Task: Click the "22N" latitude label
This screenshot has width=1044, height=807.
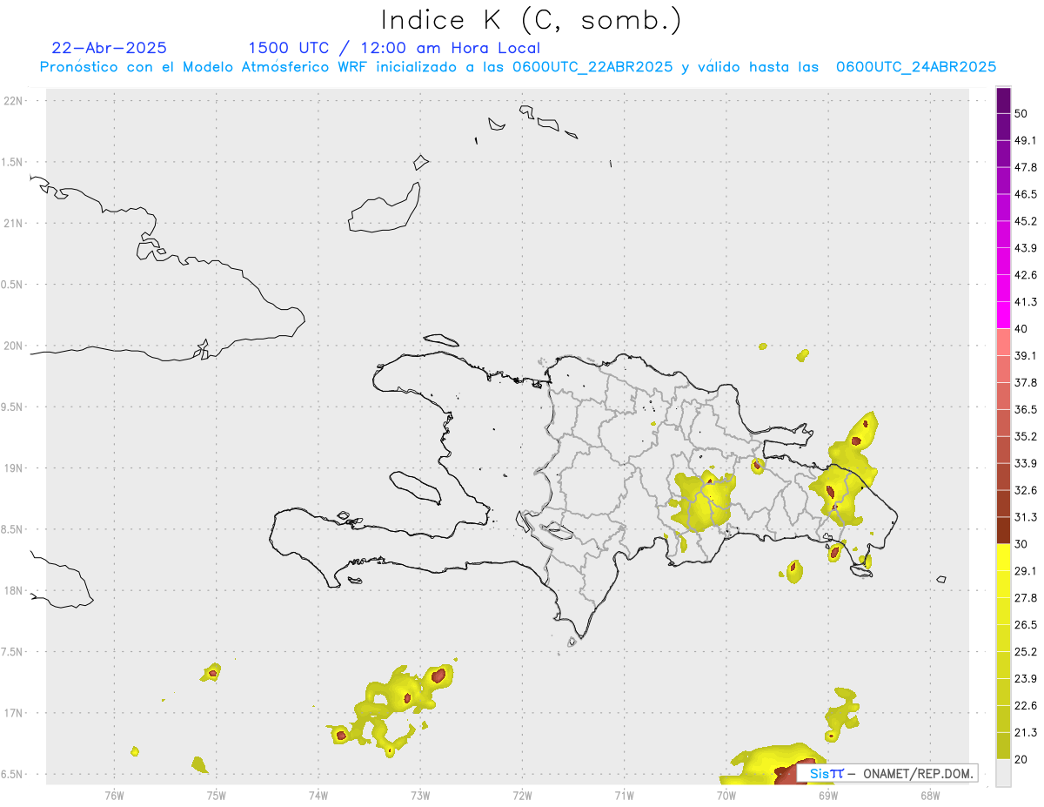Action: click(13, 101)
